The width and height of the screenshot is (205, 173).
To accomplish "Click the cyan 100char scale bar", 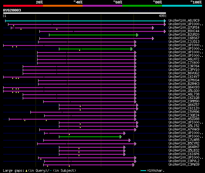I will [x=143, y=170].
